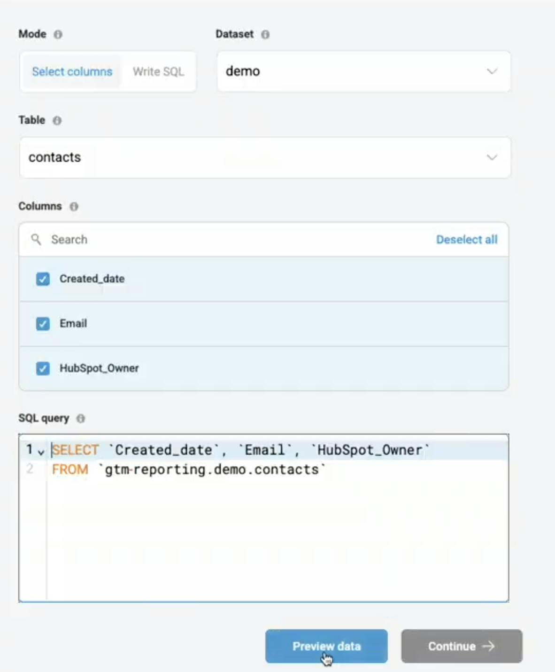Click the magnifier icon in column search
This screenshot has height=672, width=555.
pos(36,240)
